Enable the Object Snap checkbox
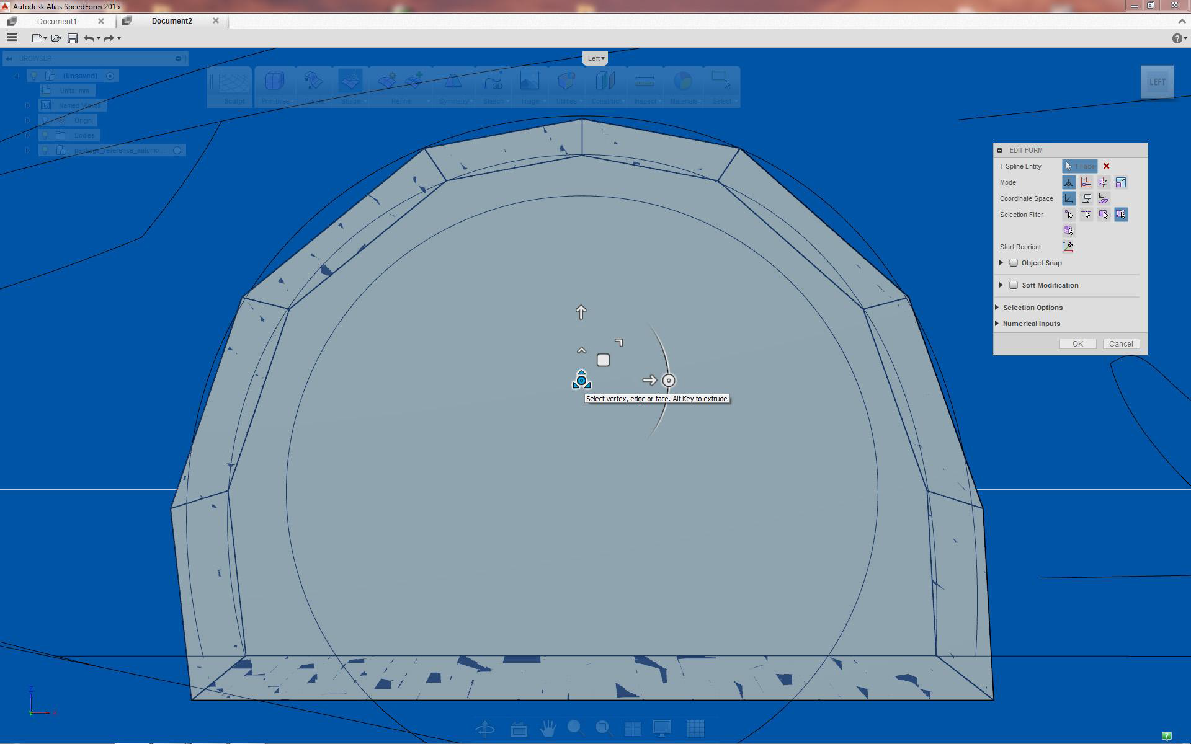This screenshot has height=744, width=1191. 1014,263
